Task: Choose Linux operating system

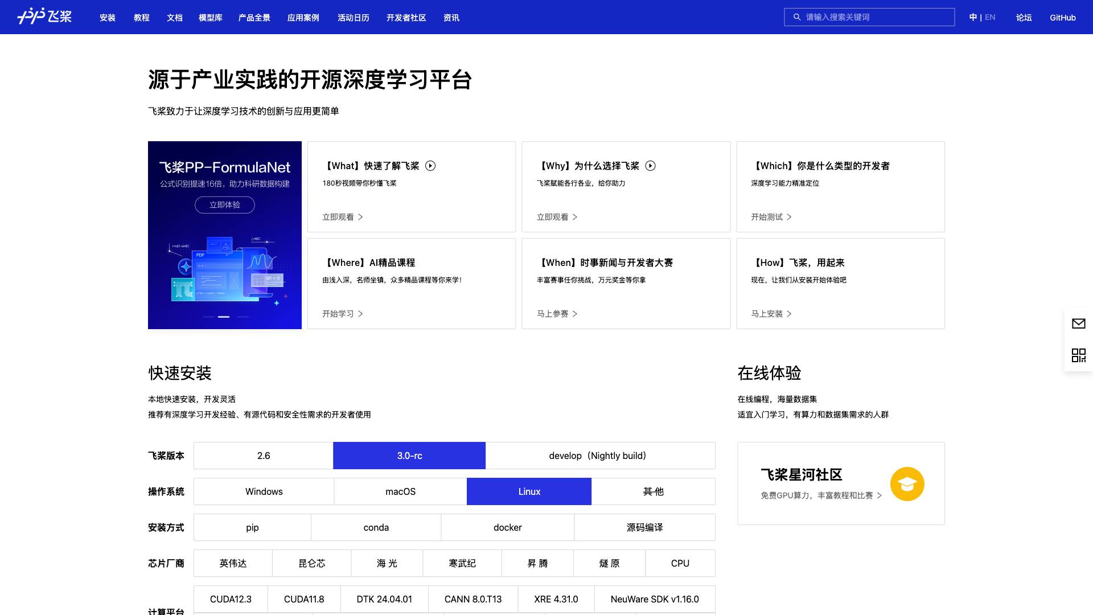Action: 529,491
